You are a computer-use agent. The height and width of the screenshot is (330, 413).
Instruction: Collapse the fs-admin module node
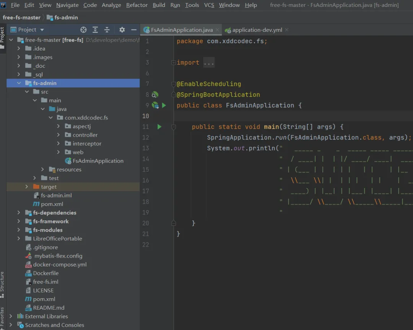click(19, 83)
